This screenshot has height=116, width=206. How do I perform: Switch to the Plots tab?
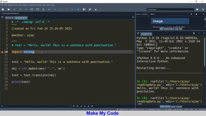tap(177, 29)
